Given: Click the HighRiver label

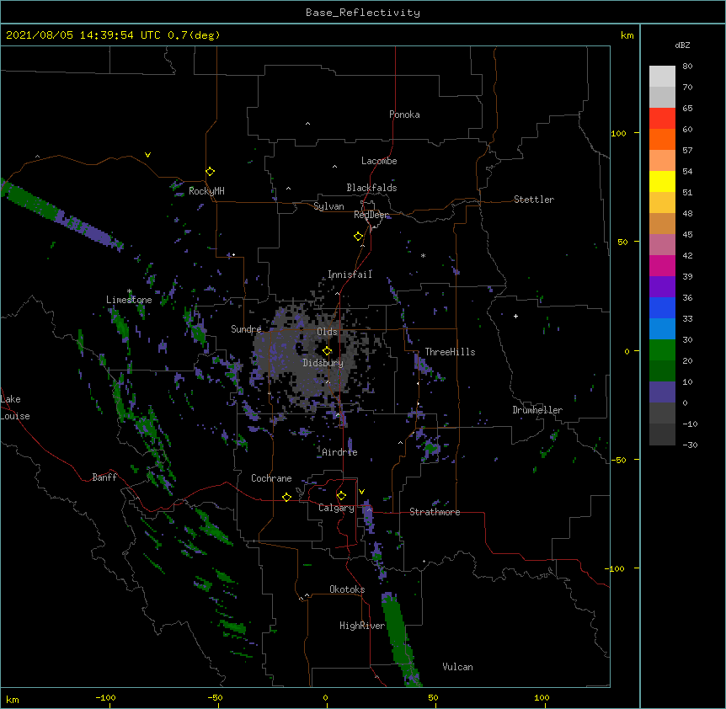Looking at the screenshot, I should 362,626.
